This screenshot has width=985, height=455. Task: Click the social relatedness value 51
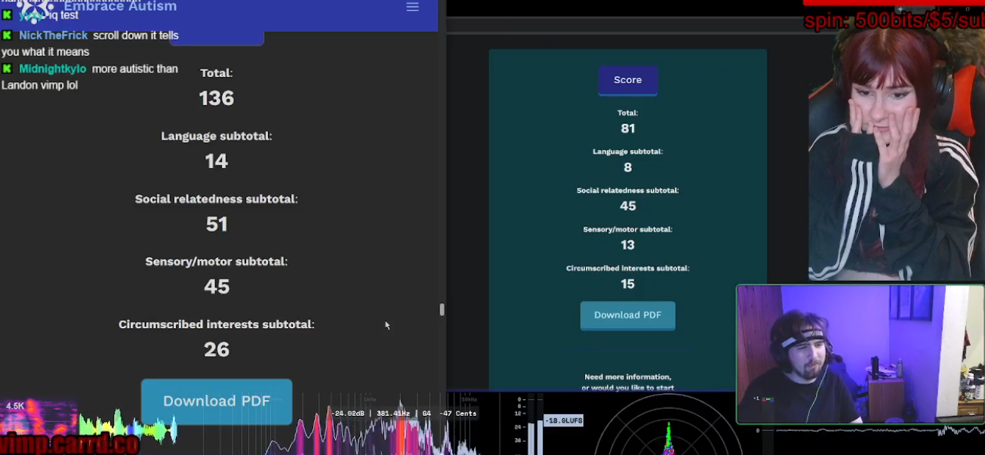(217, 224)
